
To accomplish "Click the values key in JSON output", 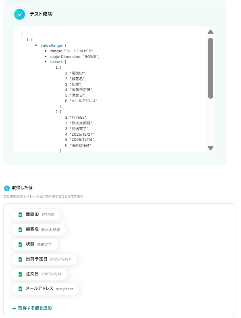I will pos(56,62).
